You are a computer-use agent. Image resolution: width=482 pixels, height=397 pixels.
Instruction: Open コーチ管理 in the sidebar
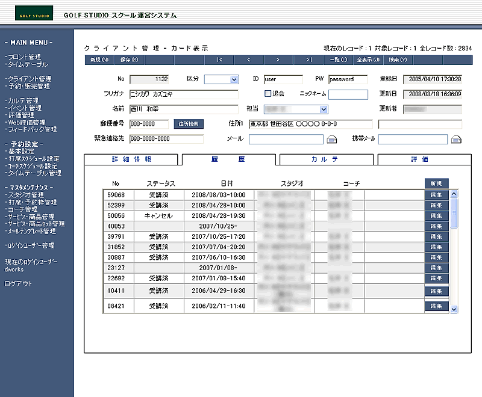pyautogui.click(x=22, y=209)
